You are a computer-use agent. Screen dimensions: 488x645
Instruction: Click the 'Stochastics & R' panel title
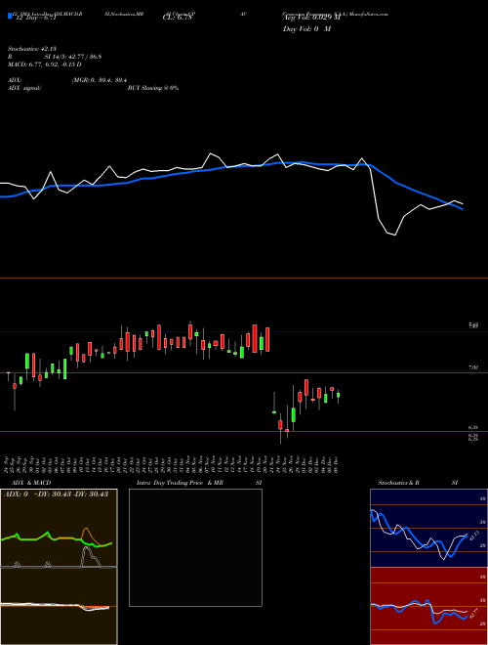[398, 483]
